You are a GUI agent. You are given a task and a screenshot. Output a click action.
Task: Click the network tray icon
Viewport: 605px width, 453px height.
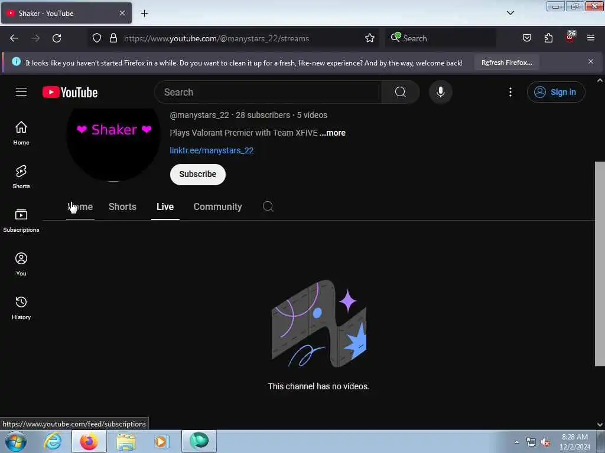531,442
